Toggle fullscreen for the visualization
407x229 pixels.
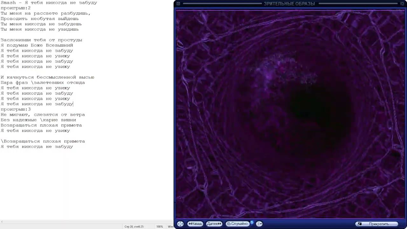180,224
